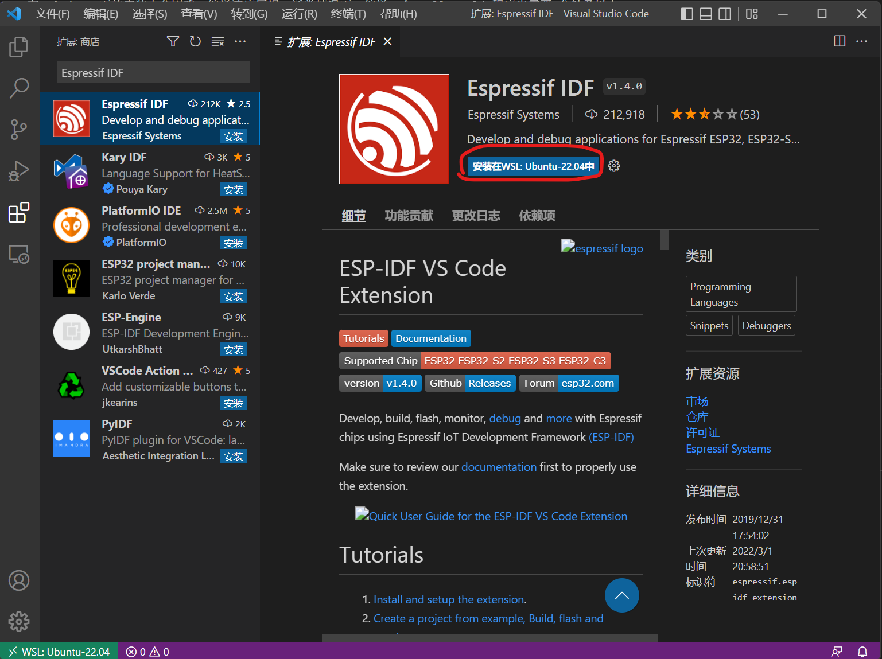Open the Remote Explorer view icon
Image resolution: width=882 pixels, height=659 pixels.
19,254
